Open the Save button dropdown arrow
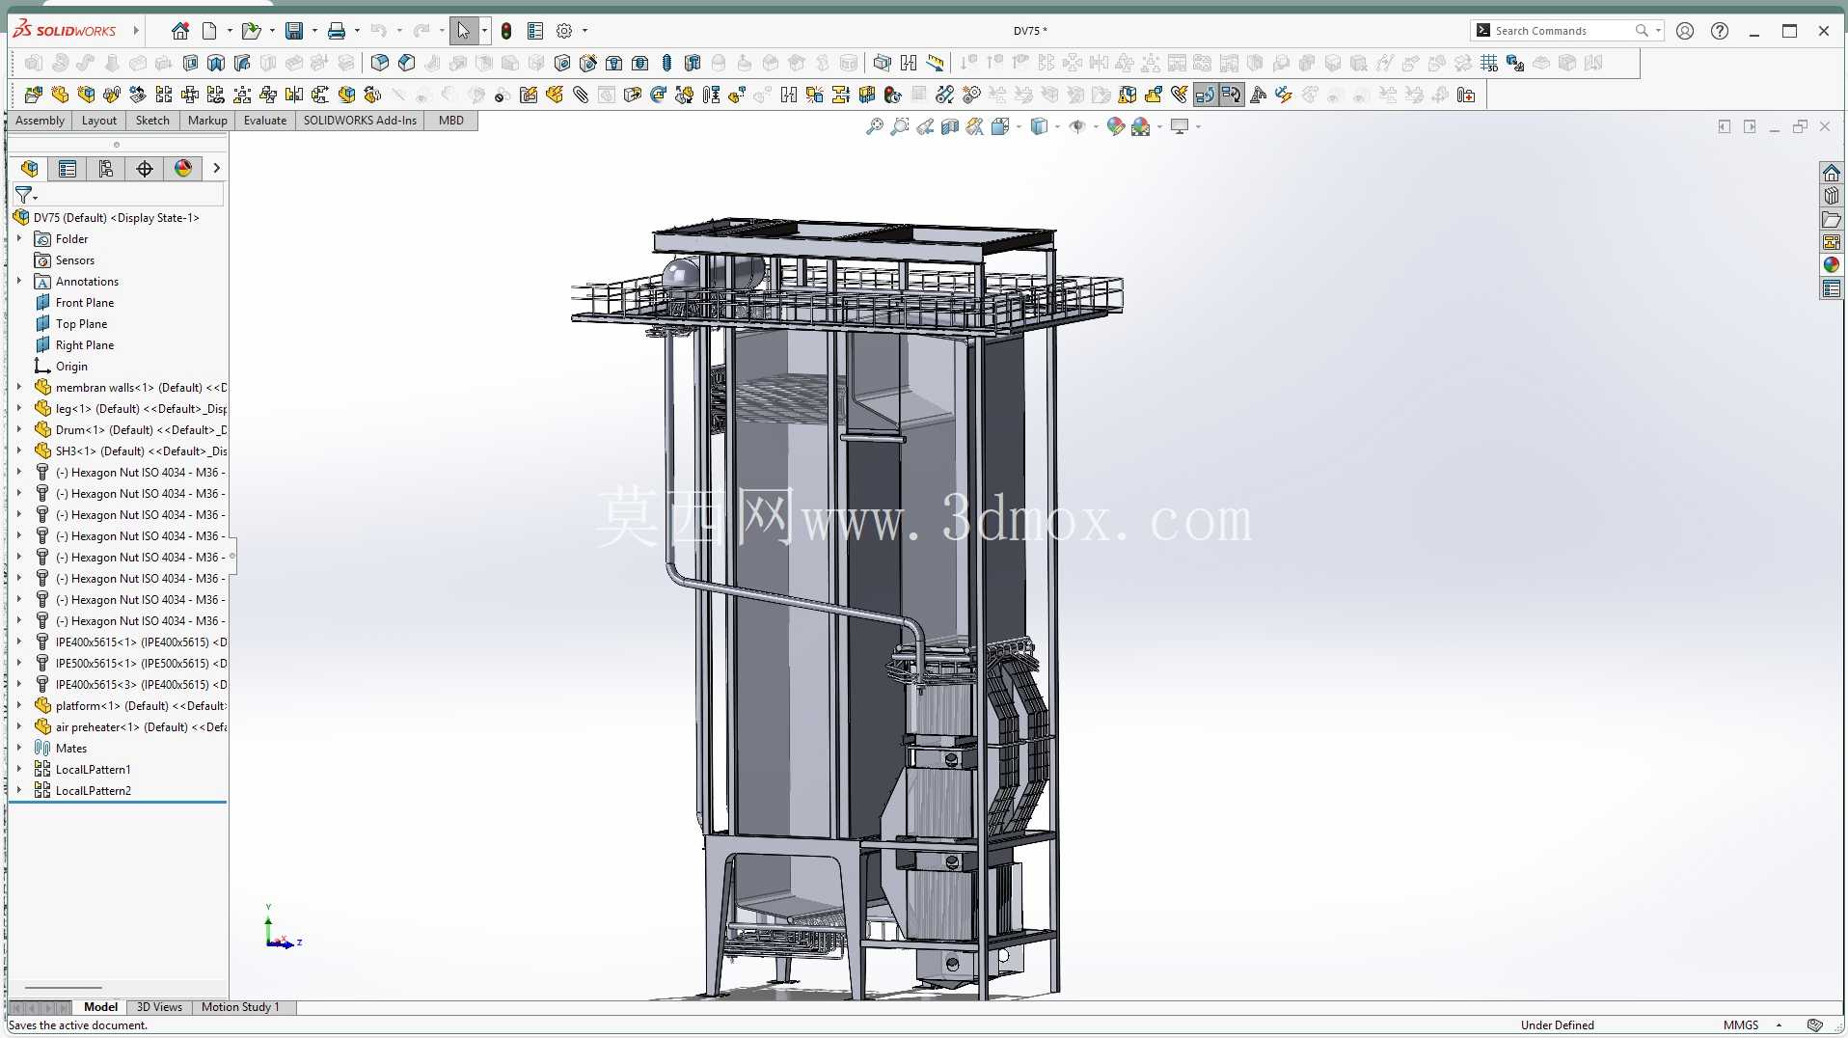Screen dimensions: 1848x1038 click(x=314, y=31)
